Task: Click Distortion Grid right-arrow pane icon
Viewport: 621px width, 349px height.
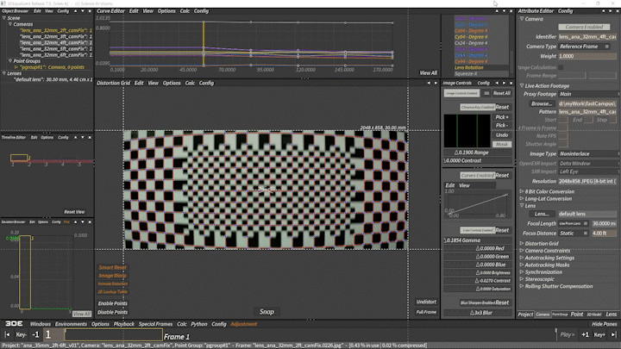Action: (436, 83)
